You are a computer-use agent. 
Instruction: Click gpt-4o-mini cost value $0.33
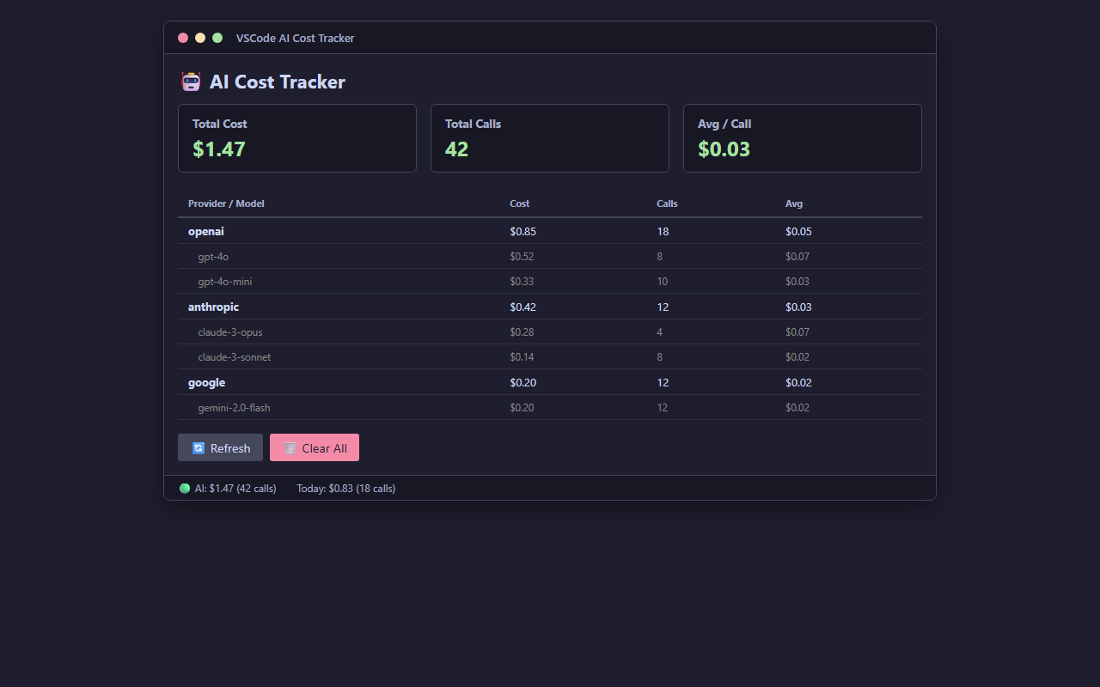[522, 282]
